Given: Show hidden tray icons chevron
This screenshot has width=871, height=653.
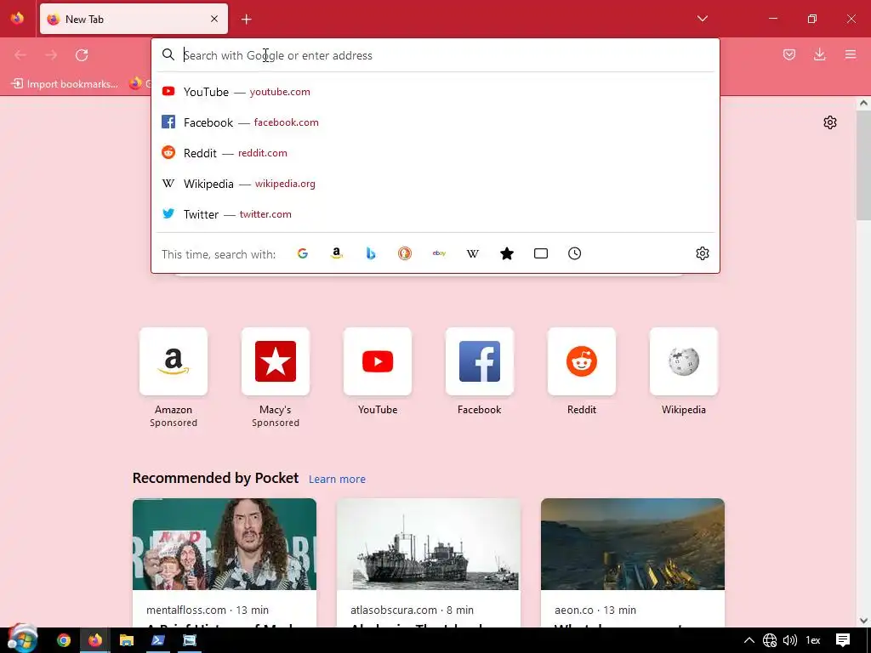Looking at the screenshot, I should 749,640.
